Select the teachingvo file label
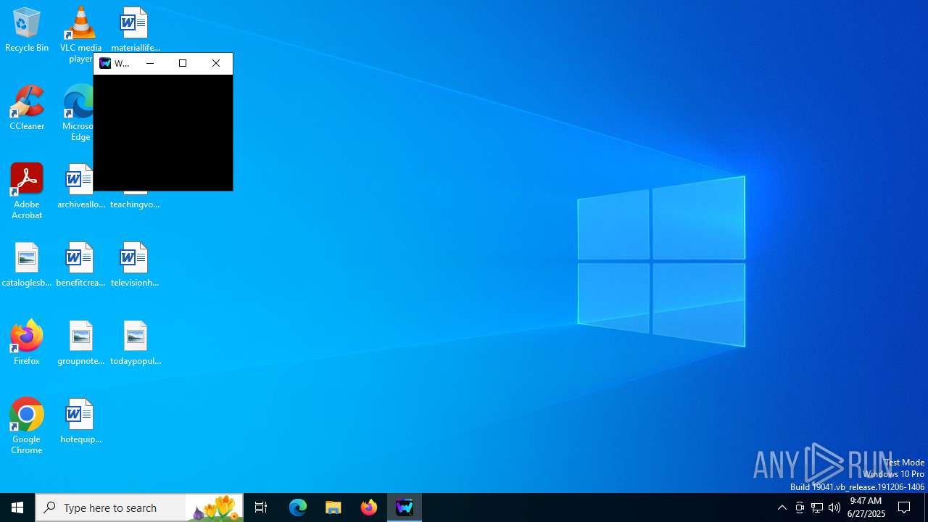The height and width of the screenshot is (522, 928). coord(135,204)
